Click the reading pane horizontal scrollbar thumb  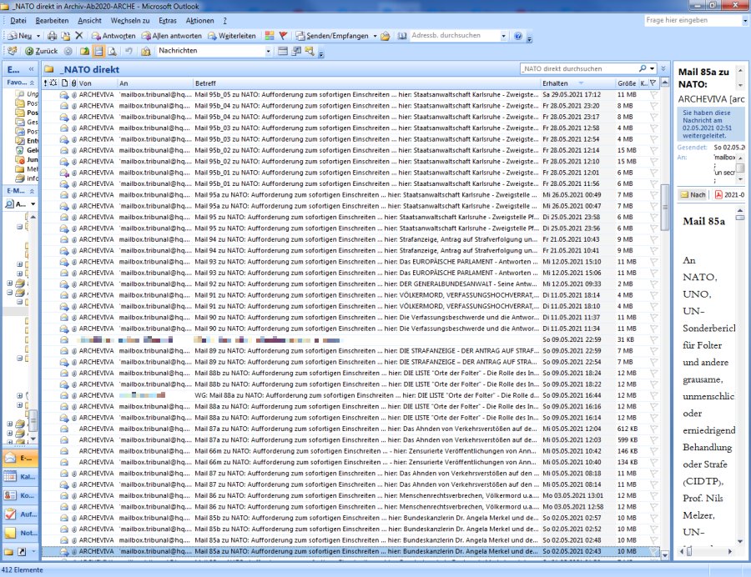click(x=690, y=552)
